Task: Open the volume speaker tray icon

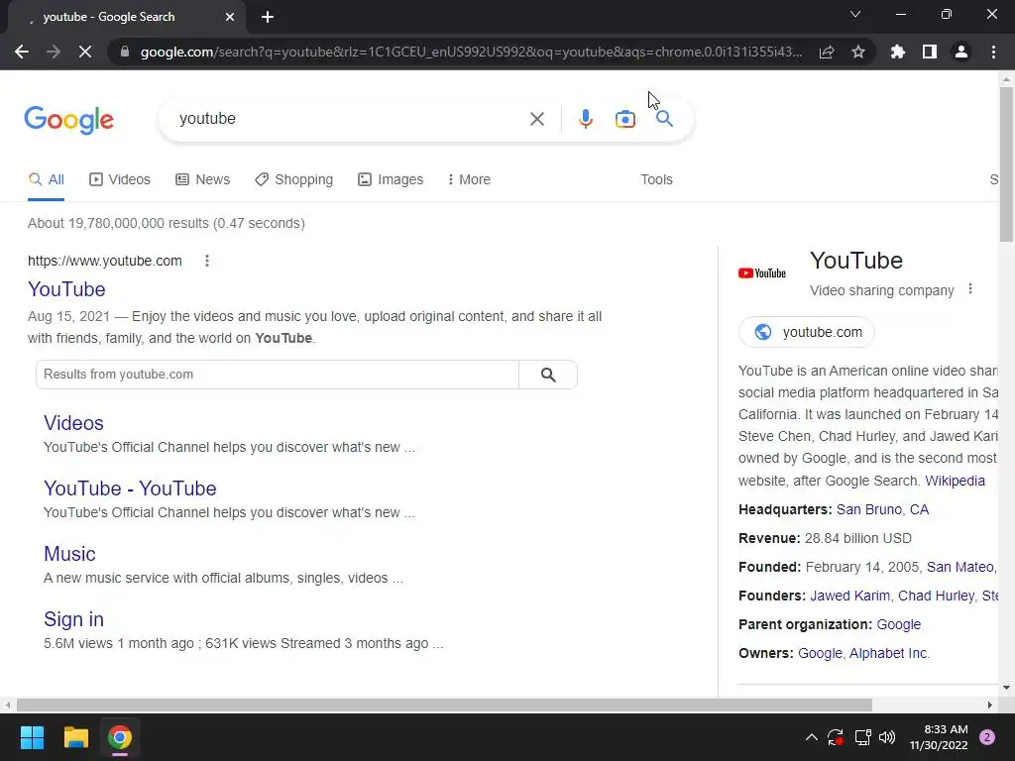Action: pos(887,737)
